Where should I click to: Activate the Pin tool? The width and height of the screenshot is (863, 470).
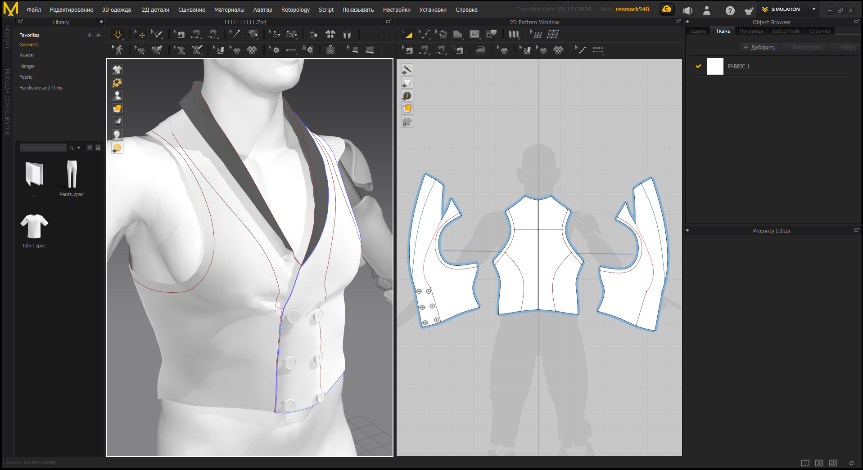(x=235, y=35)
